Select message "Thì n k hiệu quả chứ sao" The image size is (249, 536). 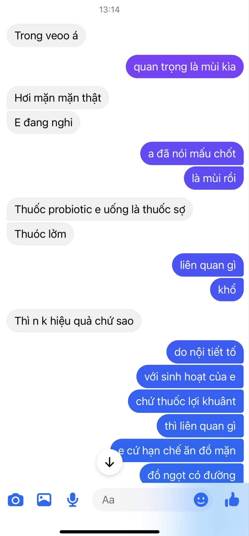[x=74, y=321]
